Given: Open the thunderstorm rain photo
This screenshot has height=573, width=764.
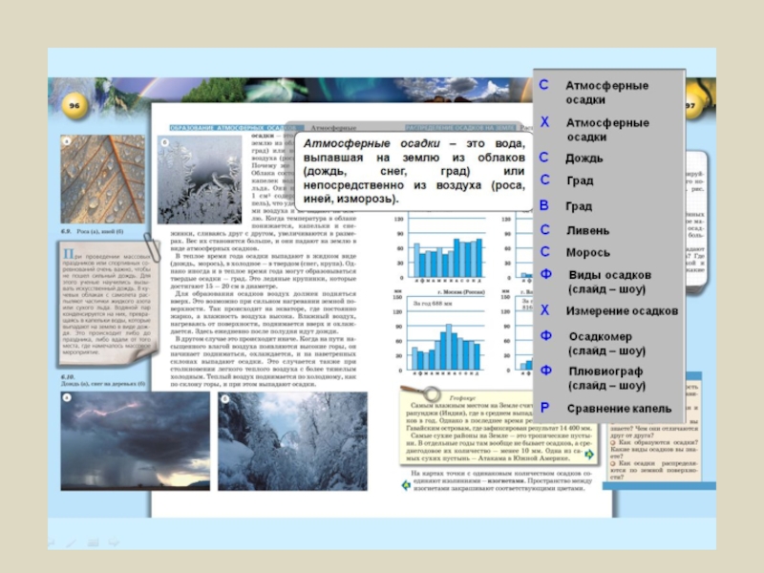Looking at the screenshot, I should click(x=135, y=441).
